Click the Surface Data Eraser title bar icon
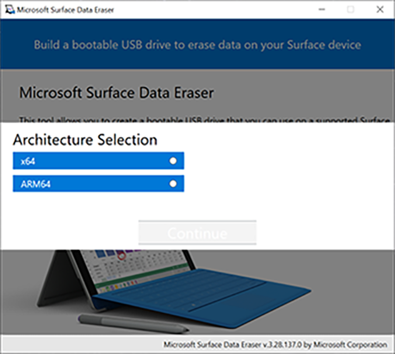The image size is (395, 354). click(x=9, y=9)
